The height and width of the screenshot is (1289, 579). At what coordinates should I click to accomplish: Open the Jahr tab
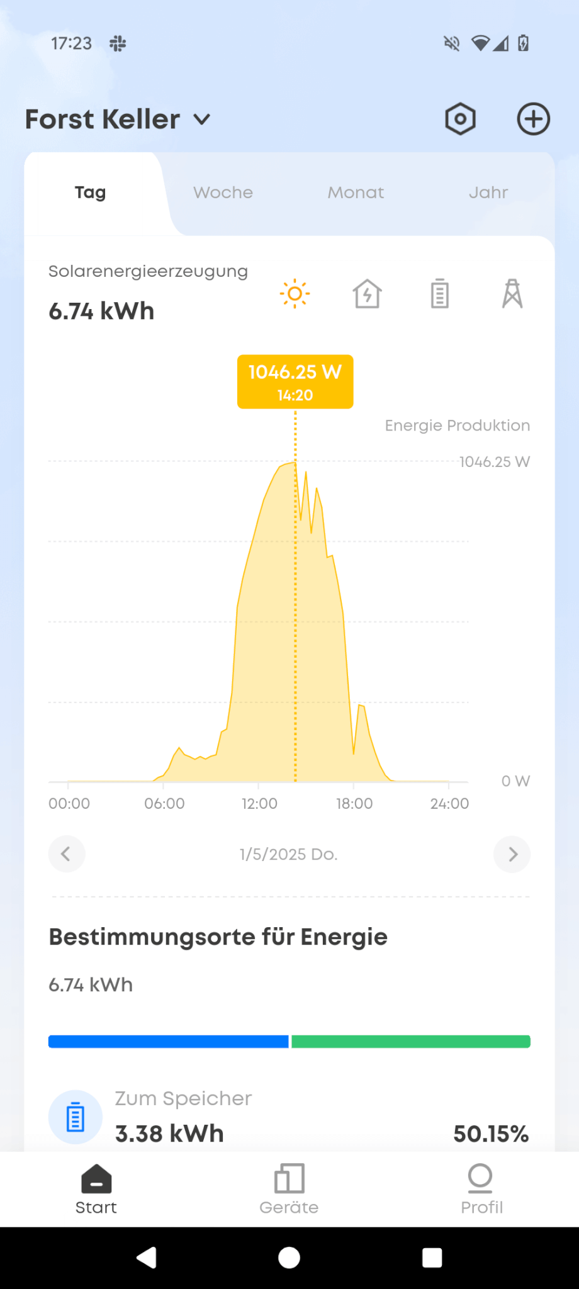[x=488, y=193]
